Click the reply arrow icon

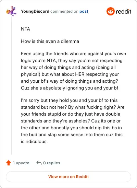[39, 163]
